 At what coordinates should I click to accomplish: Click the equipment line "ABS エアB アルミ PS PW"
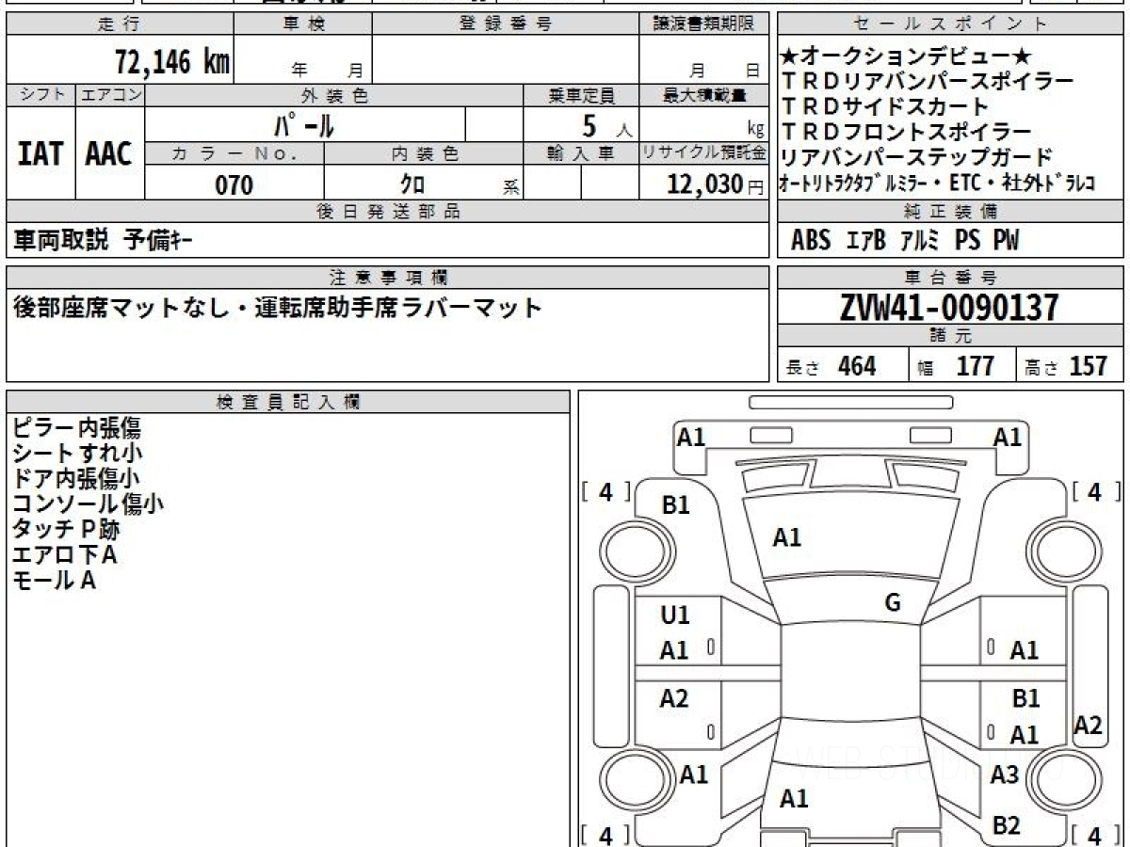[905, 241]
